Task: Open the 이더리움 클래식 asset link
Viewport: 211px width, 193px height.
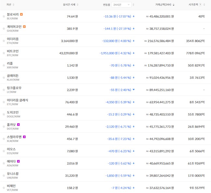Action: (18, 100)
